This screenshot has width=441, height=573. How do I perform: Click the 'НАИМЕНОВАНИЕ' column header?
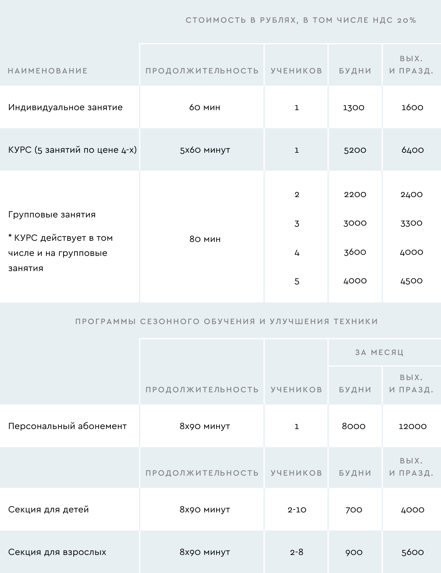(48, 71)
